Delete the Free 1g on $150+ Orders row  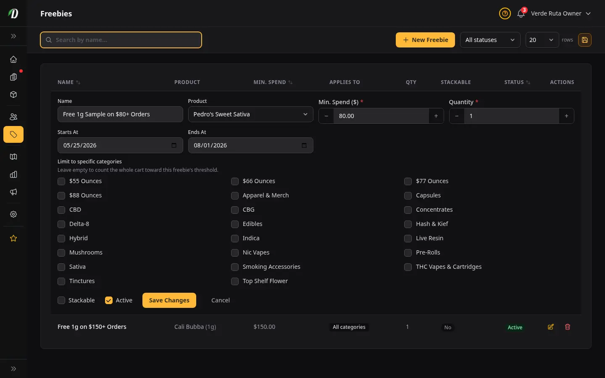(568, 327)
